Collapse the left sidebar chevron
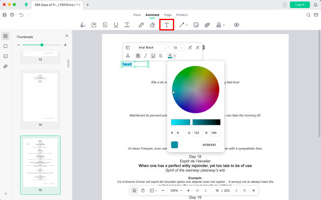Viewport: 321px width, 200px height. 6,194
